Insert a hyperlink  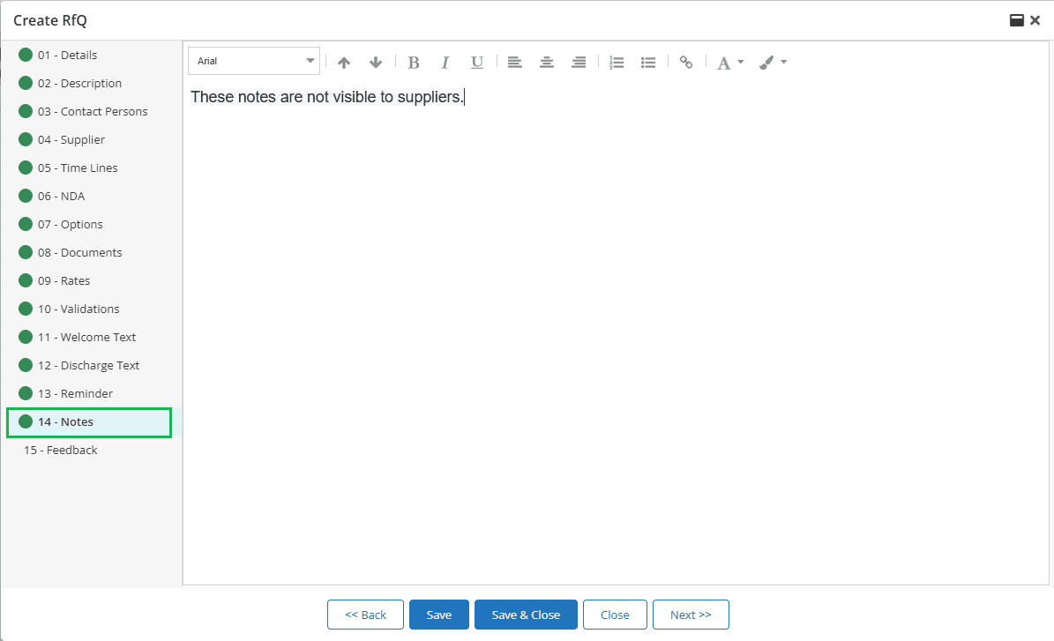coord(685,63)
